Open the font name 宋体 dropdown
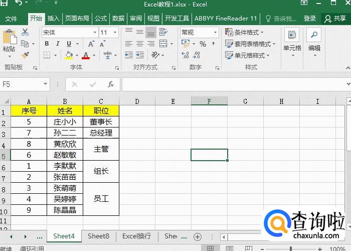This screenshot has width=351, height=251. (x=95, y=33)
